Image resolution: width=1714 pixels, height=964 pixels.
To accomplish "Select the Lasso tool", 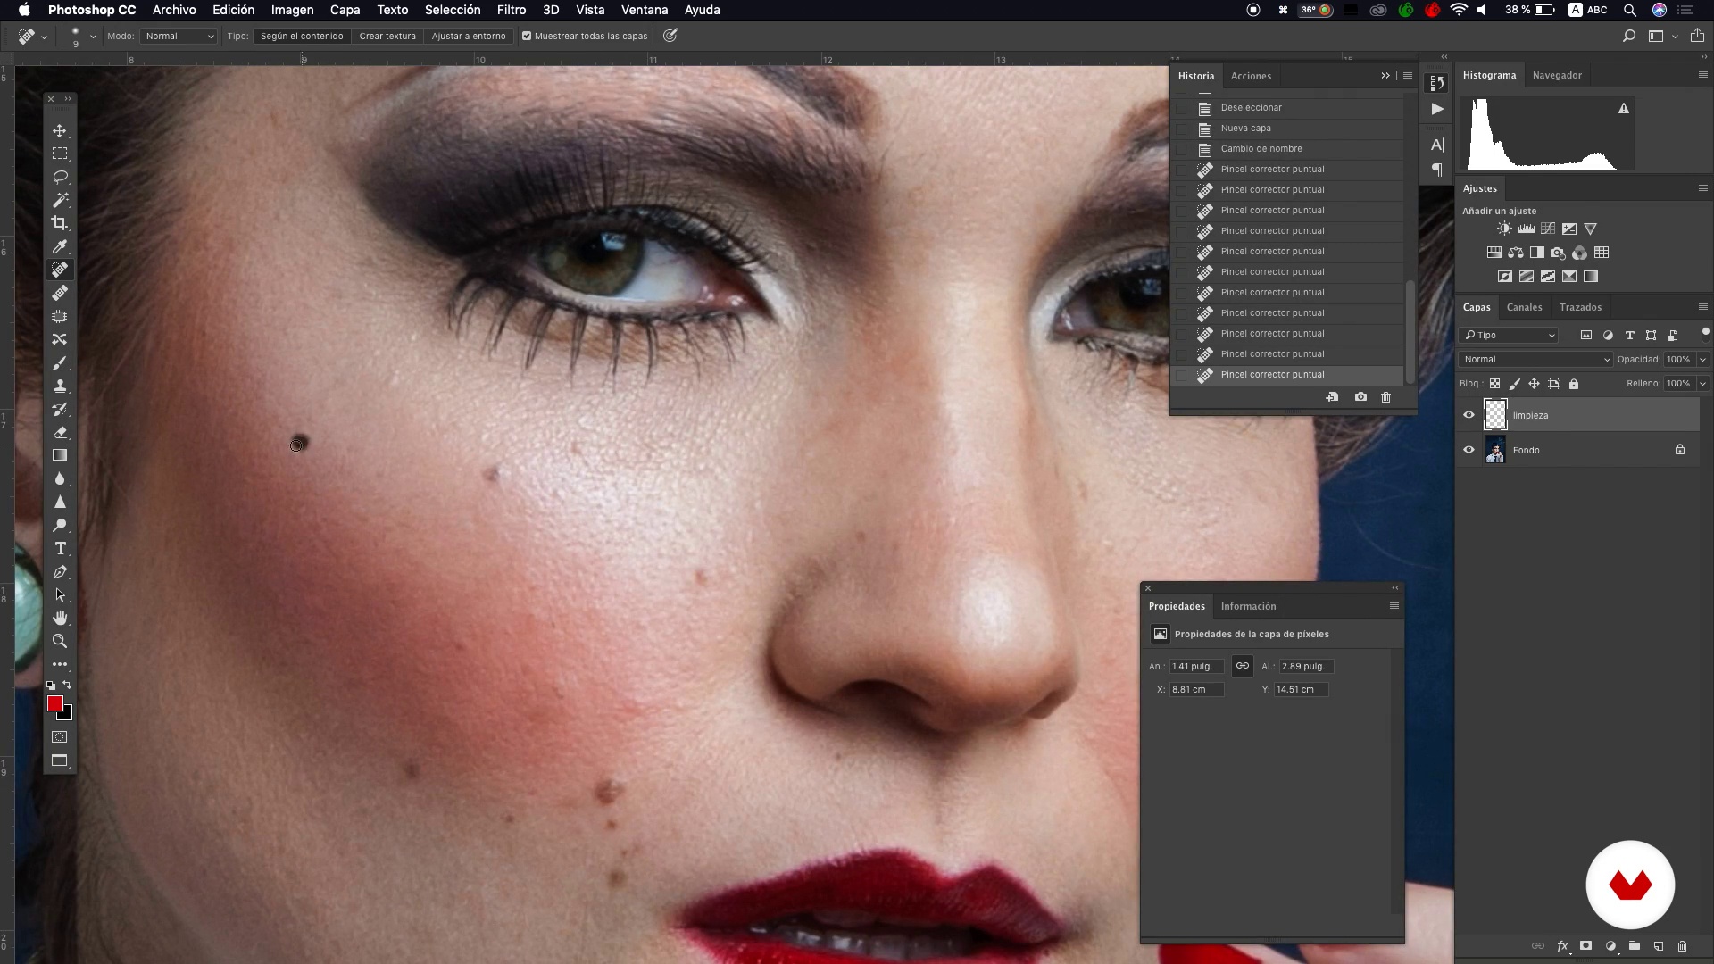I will (x=60, y=177).
